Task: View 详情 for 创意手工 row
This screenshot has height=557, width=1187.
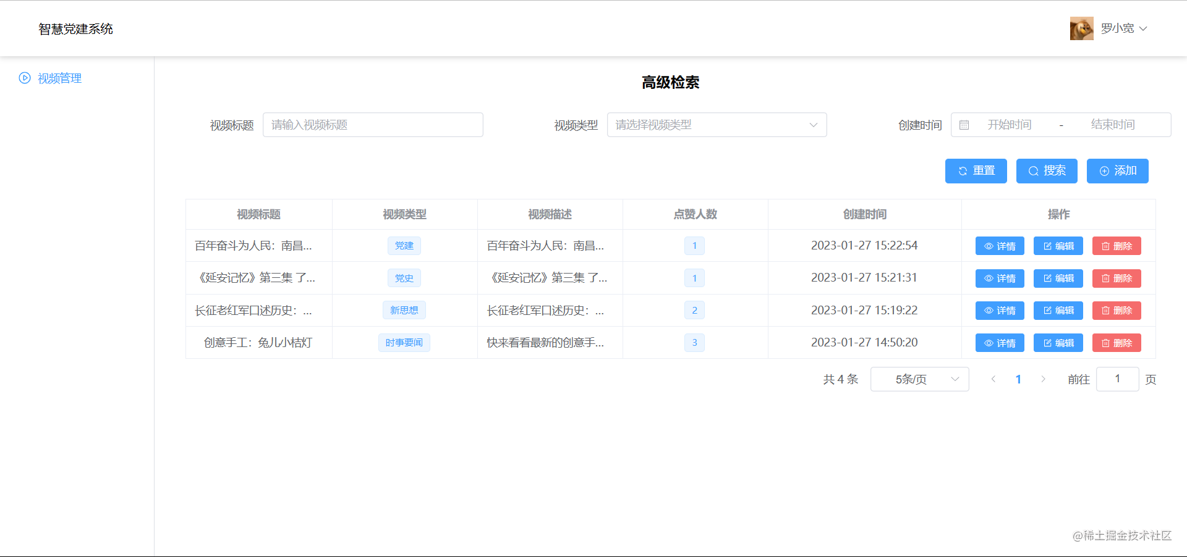Action: point(1000,343)
